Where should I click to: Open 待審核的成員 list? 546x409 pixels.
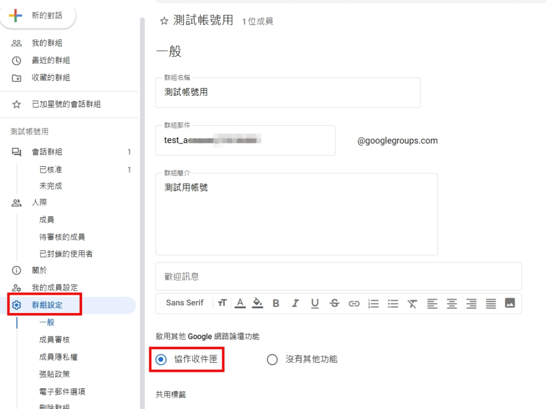(62, 237)
